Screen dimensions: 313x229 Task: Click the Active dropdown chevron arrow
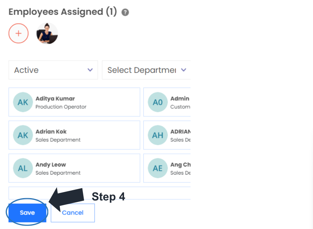90,70
